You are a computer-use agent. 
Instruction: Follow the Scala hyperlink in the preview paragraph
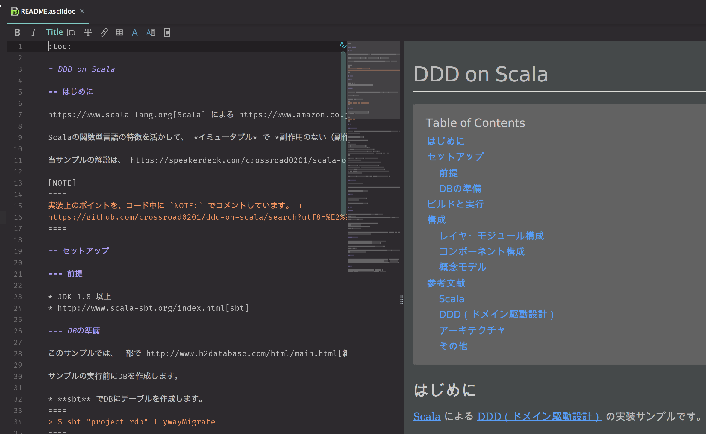point(427,416)
